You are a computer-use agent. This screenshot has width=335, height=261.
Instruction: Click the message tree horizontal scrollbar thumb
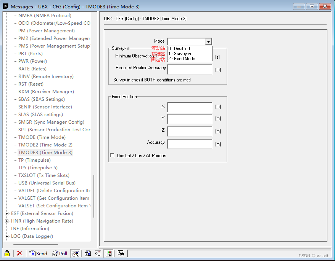point(35,245)
